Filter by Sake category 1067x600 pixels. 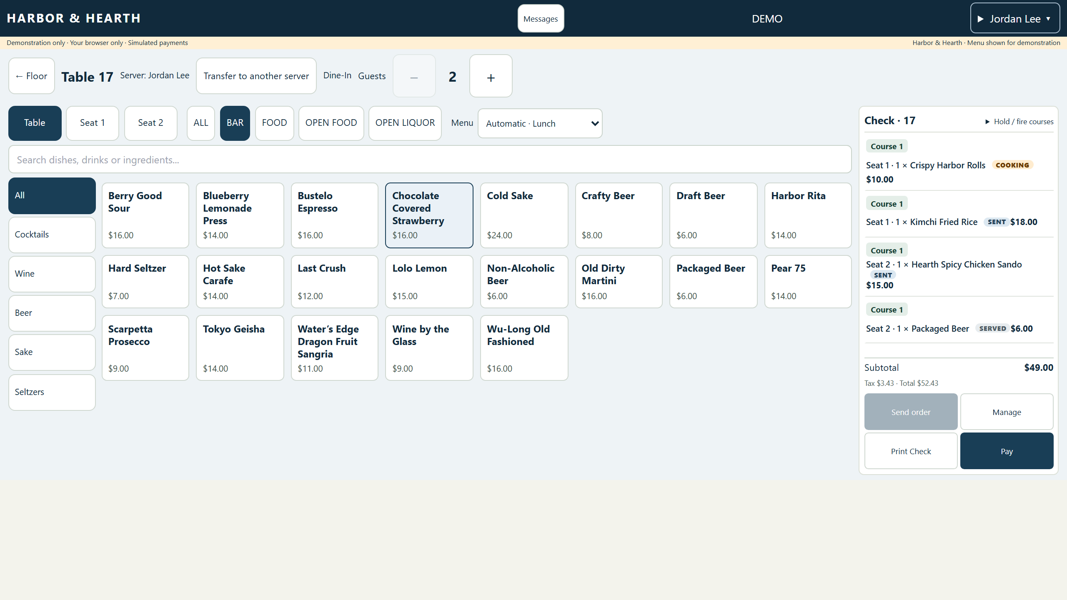(52, 352)
